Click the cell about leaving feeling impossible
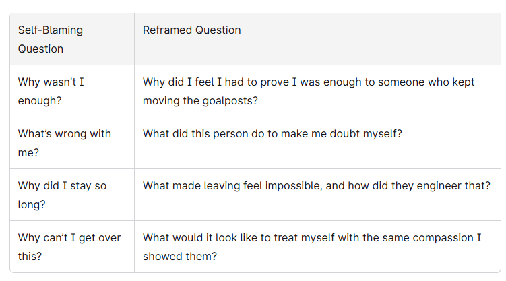The image size is (506, 281). [317, 185]
